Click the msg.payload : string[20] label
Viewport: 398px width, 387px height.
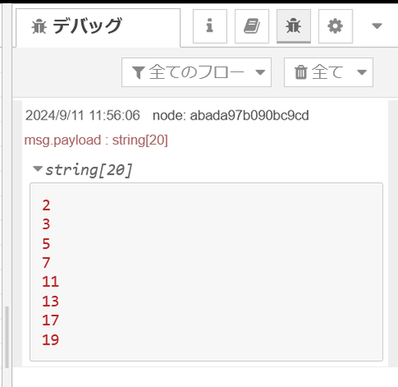tap(96, 140)
